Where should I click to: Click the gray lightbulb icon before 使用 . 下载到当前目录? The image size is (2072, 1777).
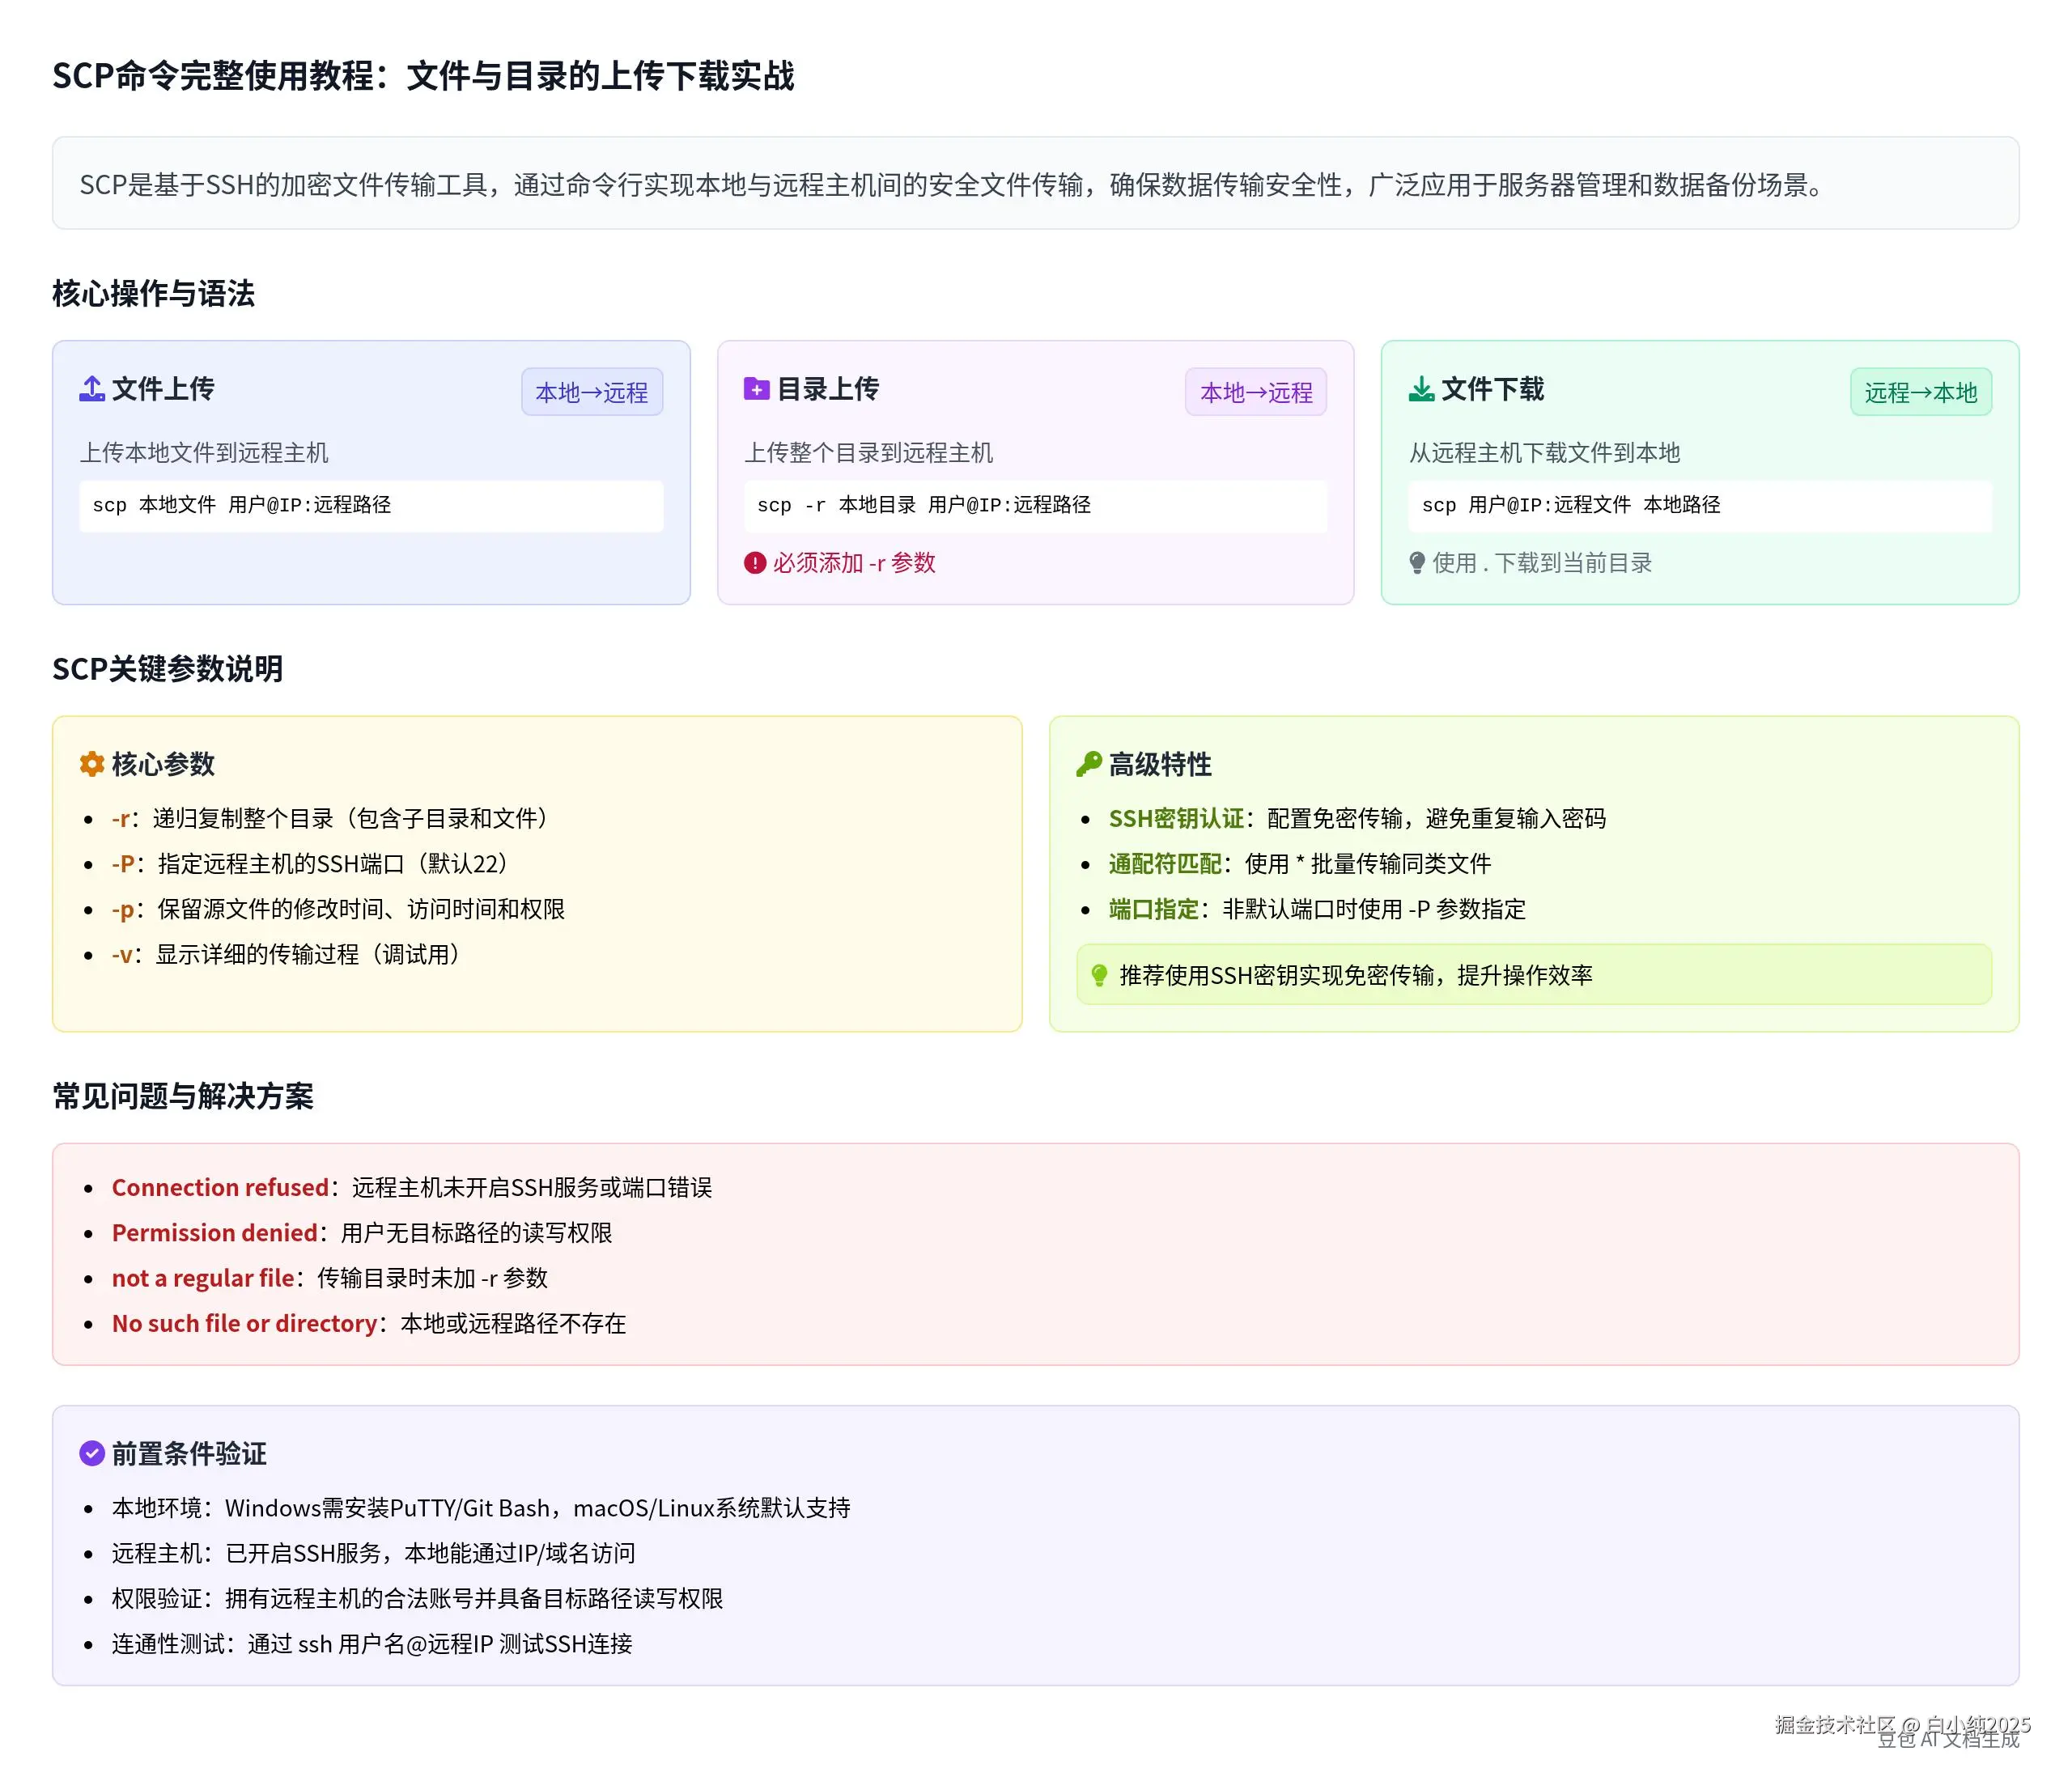[1417, 563]
